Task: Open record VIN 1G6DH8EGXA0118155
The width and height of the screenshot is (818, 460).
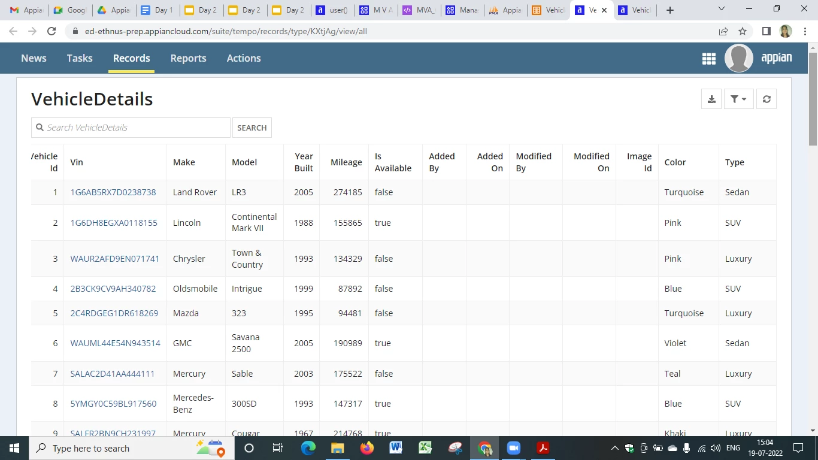Action: (x=114, y=223)
